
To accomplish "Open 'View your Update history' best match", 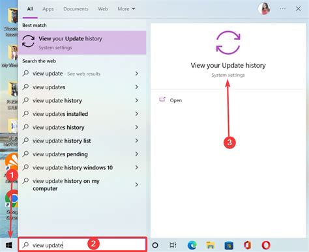I will tap(82, 42).
